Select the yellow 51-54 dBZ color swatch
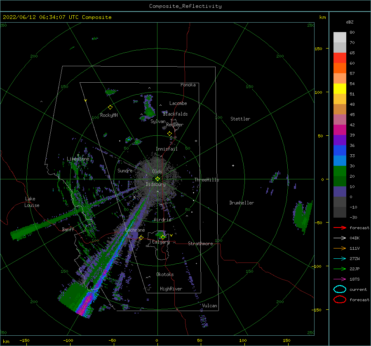 [x=340, y=88]
